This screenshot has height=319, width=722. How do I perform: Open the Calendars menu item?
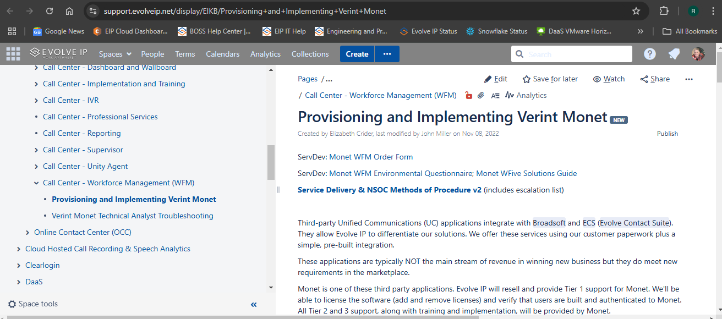[222, 54]
